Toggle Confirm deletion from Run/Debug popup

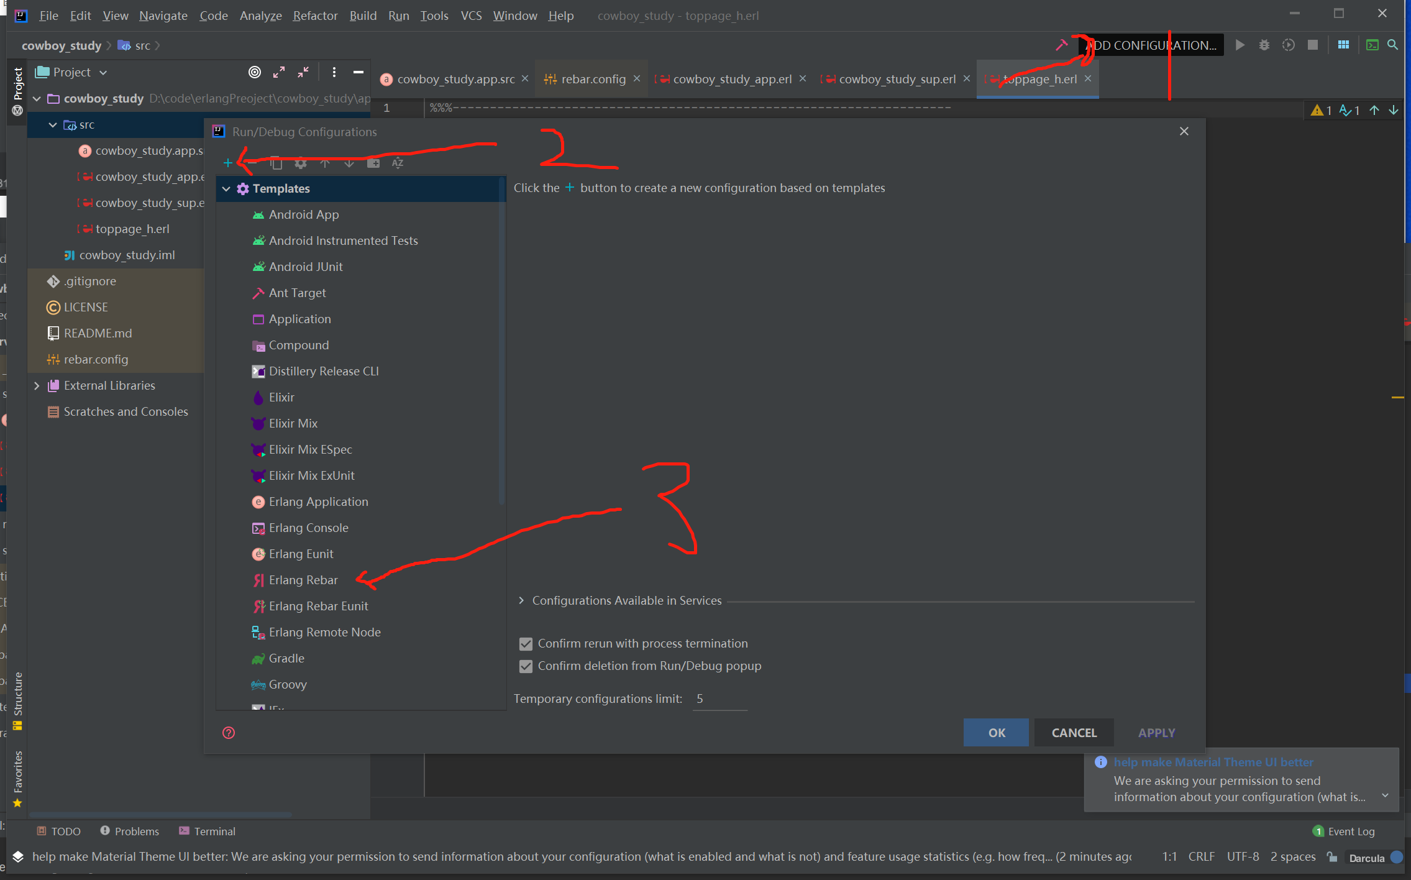pyautogui.click(x=526, y=666)
